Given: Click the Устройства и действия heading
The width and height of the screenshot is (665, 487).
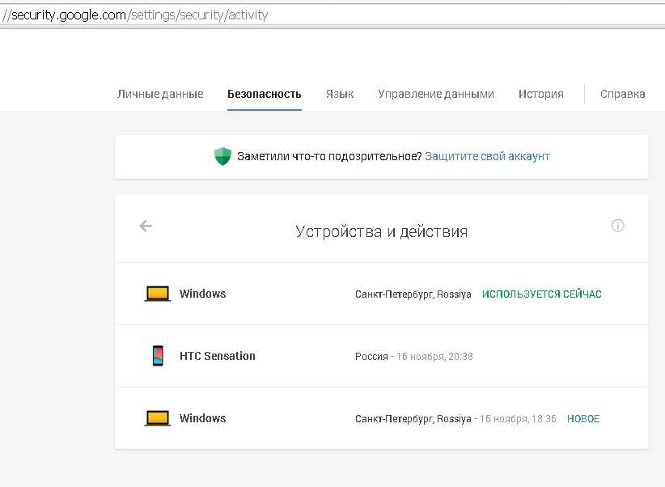Looking at the screenshot, I should tap(382, 231).
